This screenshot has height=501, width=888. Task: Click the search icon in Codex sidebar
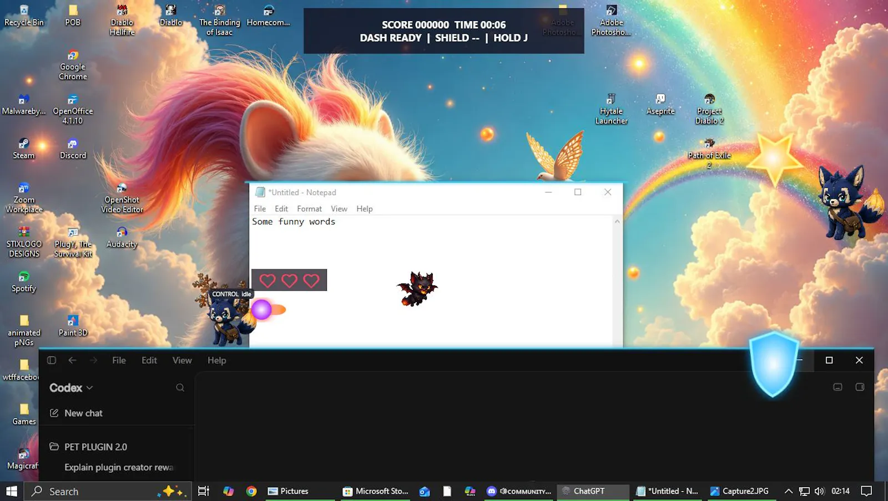tap(180, 387)
